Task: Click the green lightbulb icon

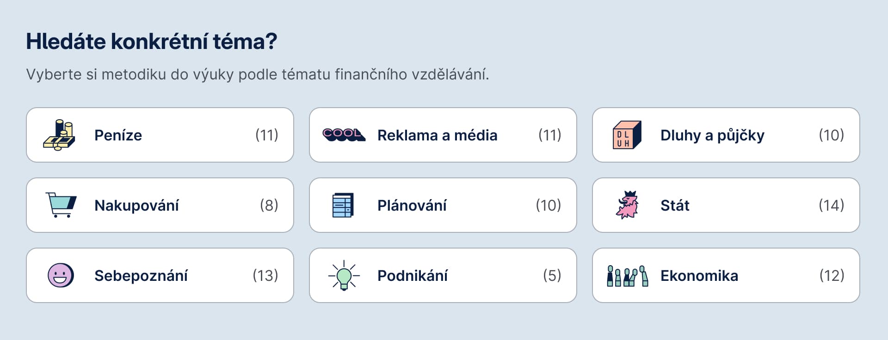Action: (x=344, y=275)
